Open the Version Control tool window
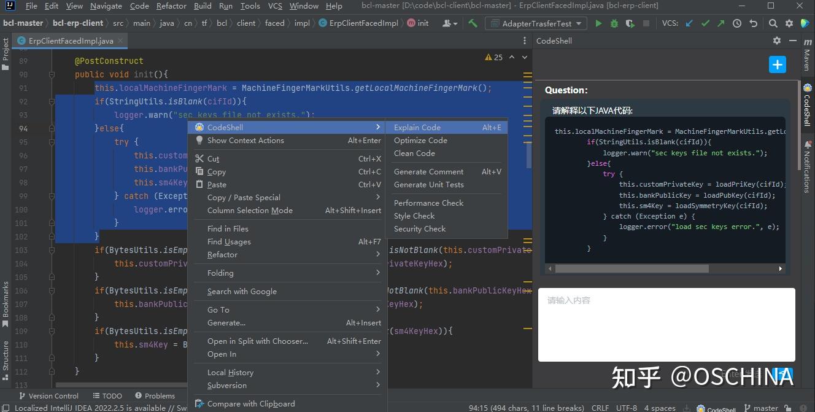The width and height of the screenshot is (815, 412). [48, 396]
